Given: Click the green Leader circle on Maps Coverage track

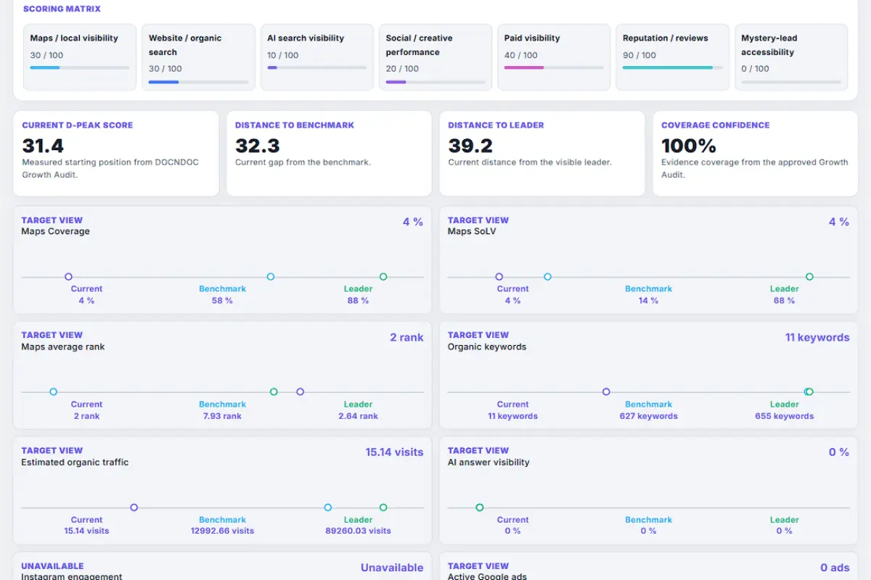Looking at the screenshot, I should 383,277.
